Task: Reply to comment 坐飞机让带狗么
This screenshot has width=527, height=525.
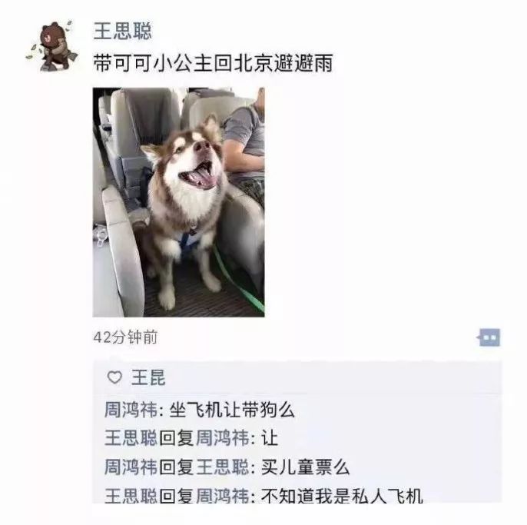Action: [231, 410]
